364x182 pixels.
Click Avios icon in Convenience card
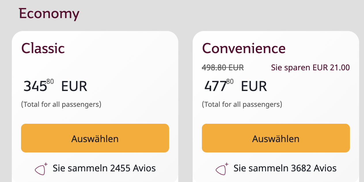(222, 169)
